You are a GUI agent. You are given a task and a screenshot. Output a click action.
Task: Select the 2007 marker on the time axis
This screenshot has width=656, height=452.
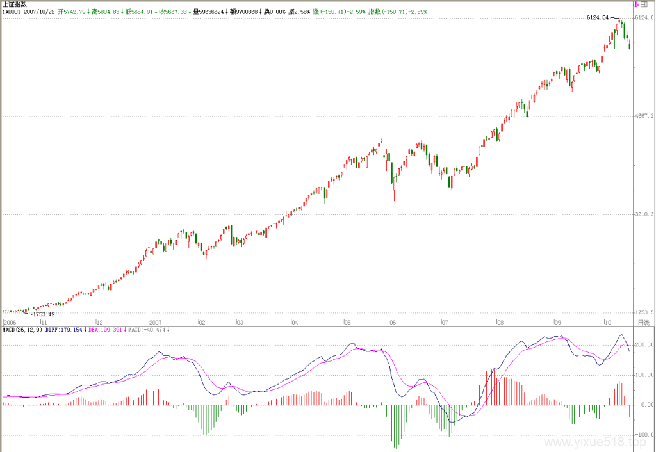tap(155, 323)
